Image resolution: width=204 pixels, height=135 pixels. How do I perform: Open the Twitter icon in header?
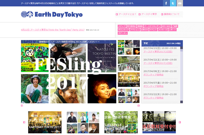coord(173,3)
